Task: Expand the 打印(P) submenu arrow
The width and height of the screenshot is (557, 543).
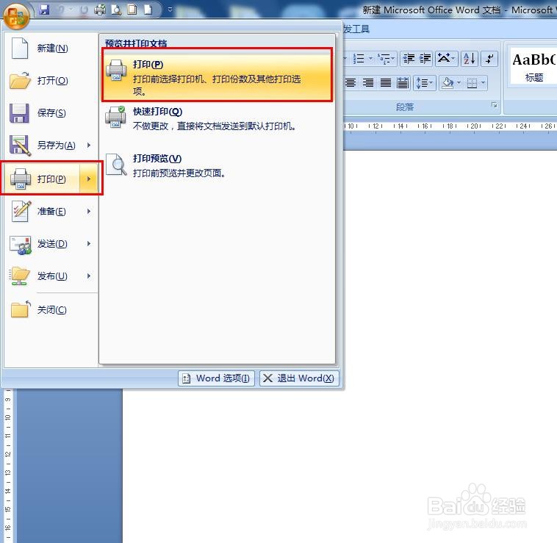Action: (89, 179)
